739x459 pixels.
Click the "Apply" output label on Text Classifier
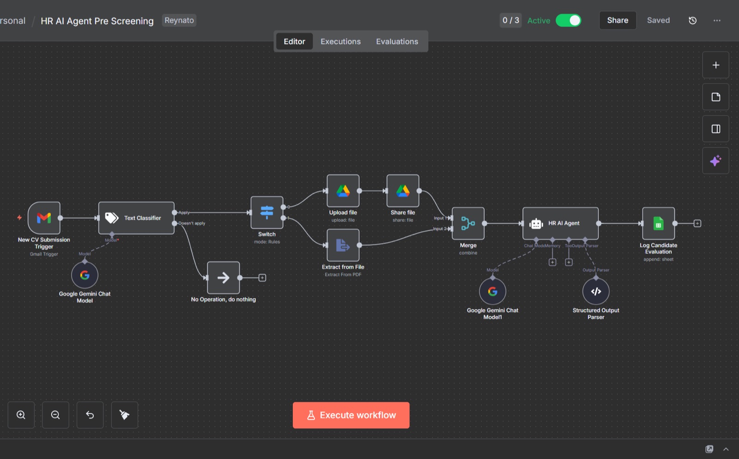[184, 213]
